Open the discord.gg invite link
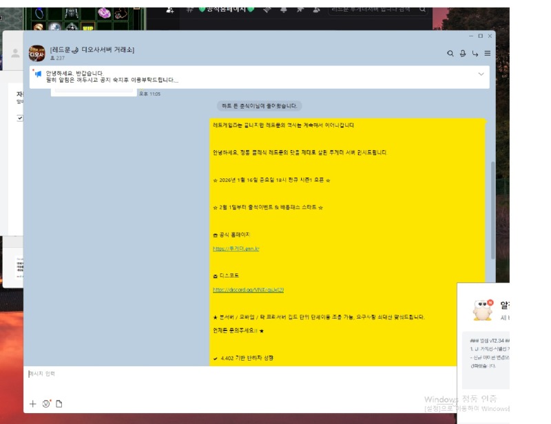The width and height of the screenshot is (551, 424). (248, 290)
